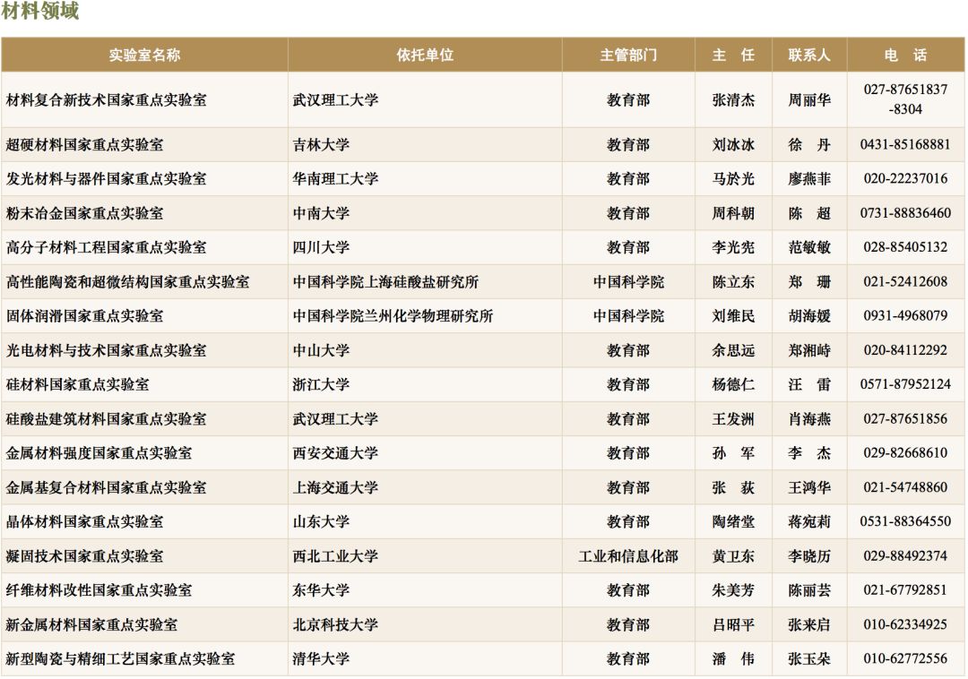Image resolution: width=968 pixels, height=679 pixels.
Task: Select the 工业和信息化部 department cell
Action: click(x=628, y=555)
